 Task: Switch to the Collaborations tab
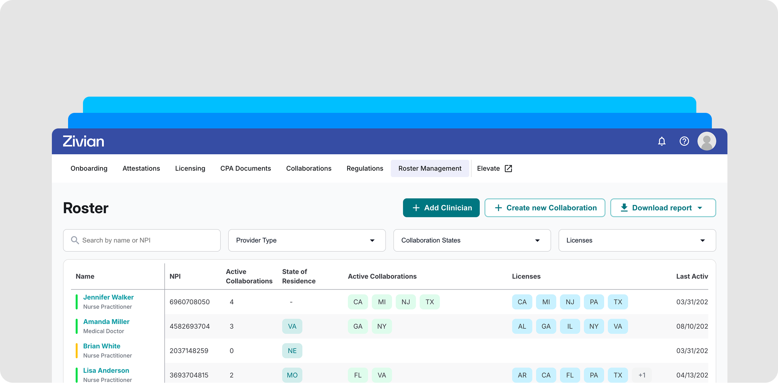coord(309,169)
